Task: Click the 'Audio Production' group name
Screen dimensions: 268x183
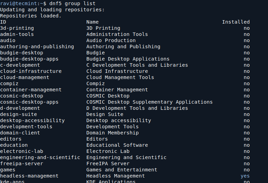Action: [x=111, y=40]
